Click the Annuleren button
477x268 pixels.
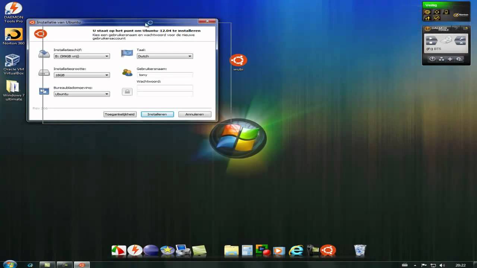pos(195,114)
